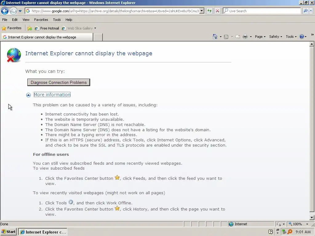315x236 pixels.
Task: Stop loading with the red X icon
Action: 217,11
